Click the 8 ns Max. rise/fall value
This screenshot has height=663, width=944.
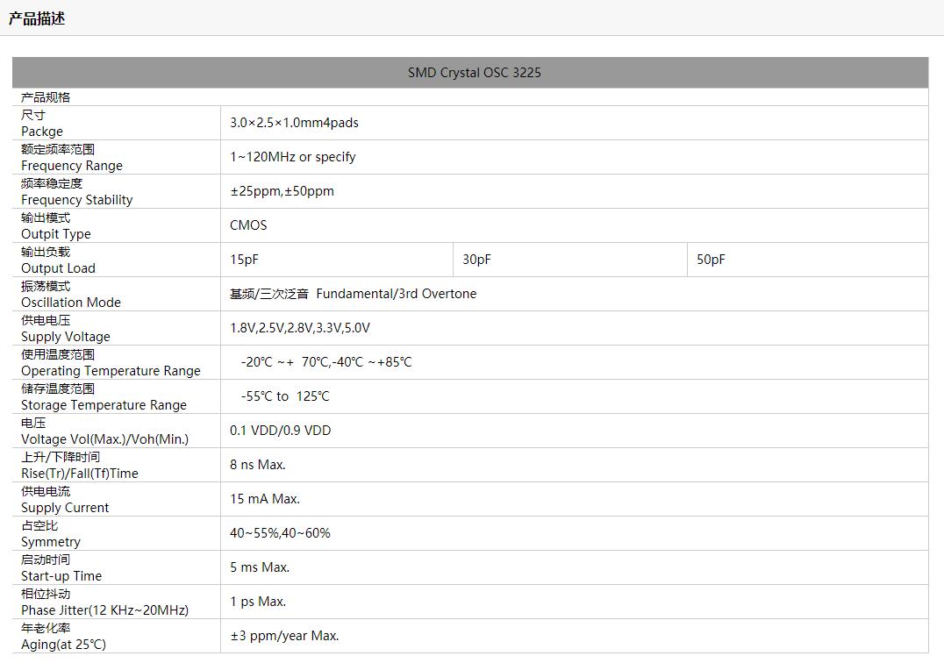tap(258, 465)
